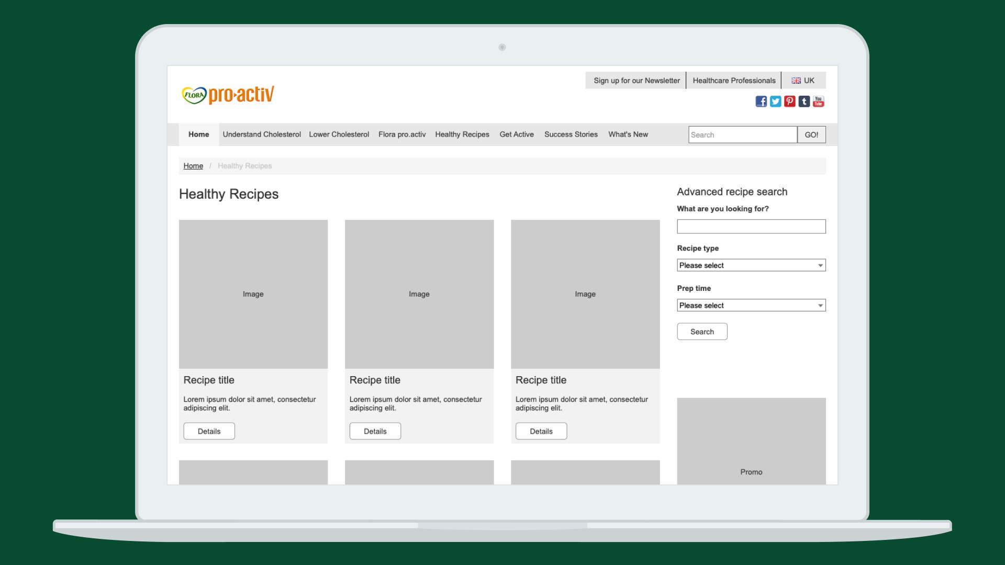The height and width of the screenshot is (565, 1005).
Task: Expand the Prep time dropdown
Action: 751,306
